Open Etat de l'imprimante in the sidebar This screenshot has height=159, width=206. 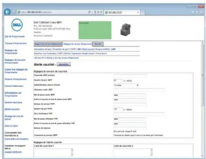[x=15, y=36]
